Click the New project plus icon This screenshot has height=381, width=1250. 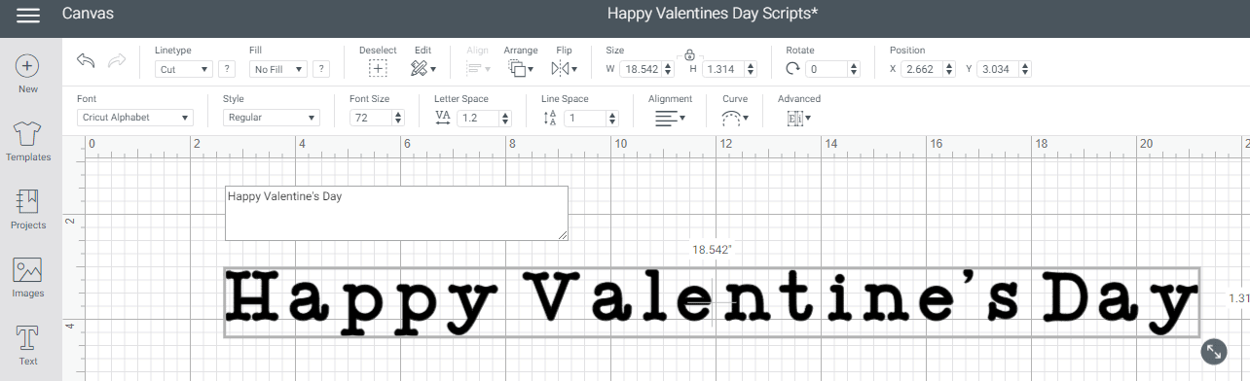pos(28,66)
